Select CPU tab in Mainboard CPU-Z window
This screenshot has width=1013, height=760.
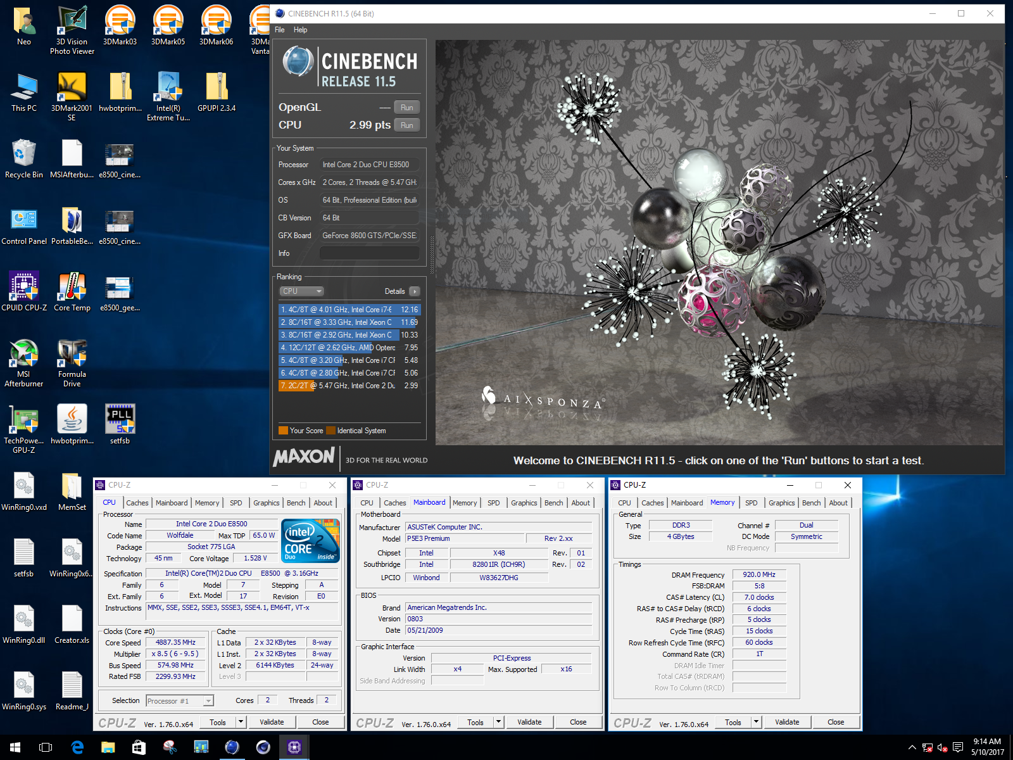pyautogui.click(x=367, y=503)
